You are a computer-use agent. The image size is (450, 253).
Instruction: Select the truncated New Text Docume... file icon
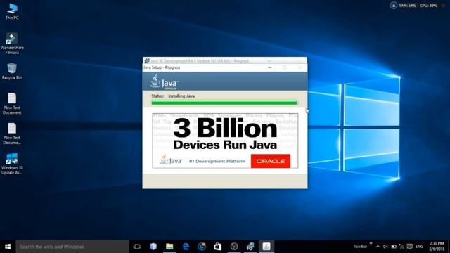[x=12, y=134]
